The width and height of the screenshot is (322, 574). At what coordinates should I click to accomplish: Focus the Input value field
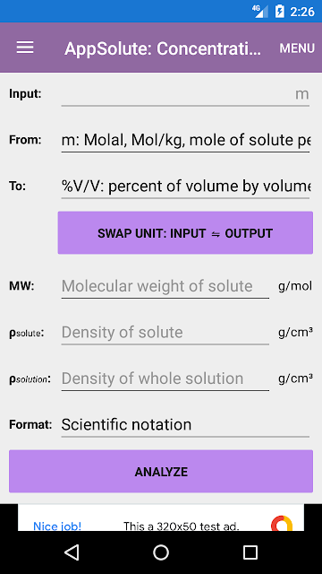[185, 94]
